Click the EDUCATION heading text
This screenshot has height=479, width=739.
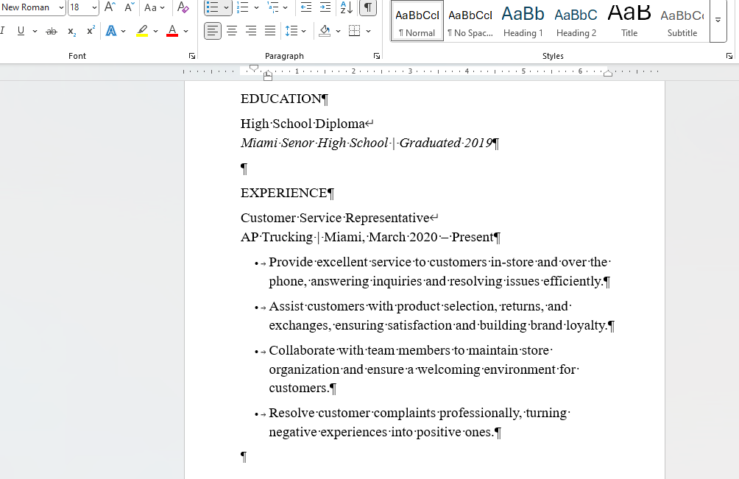click(281, 99)
